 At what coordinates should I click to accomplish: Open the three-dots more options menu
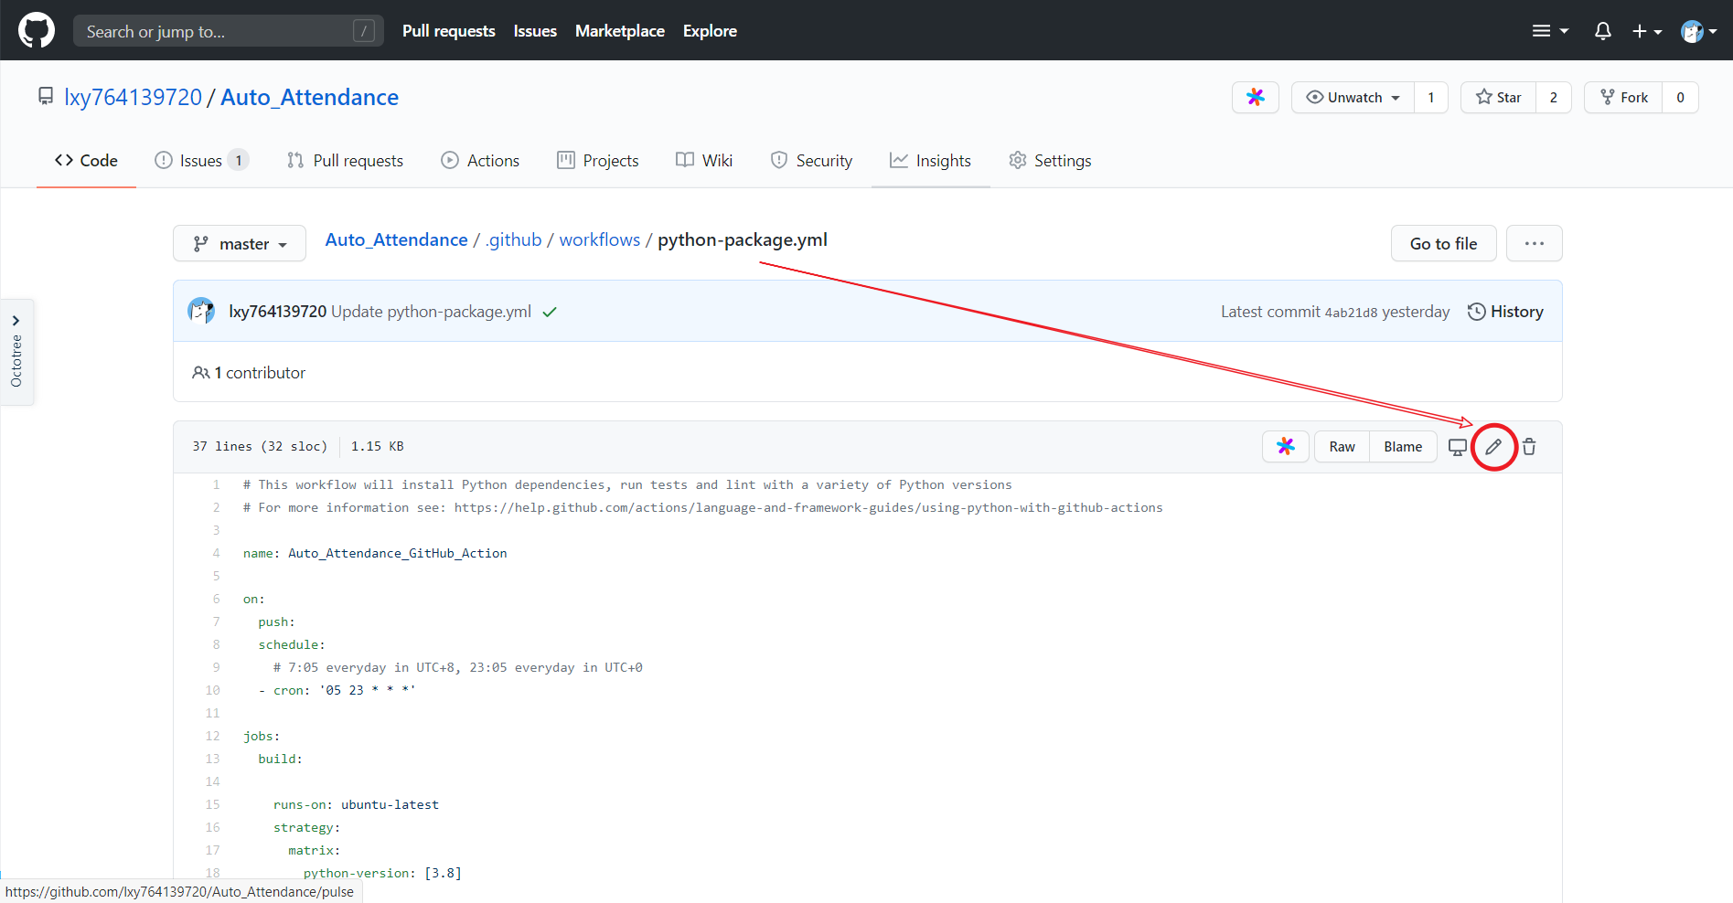[x=1535, y=243]
